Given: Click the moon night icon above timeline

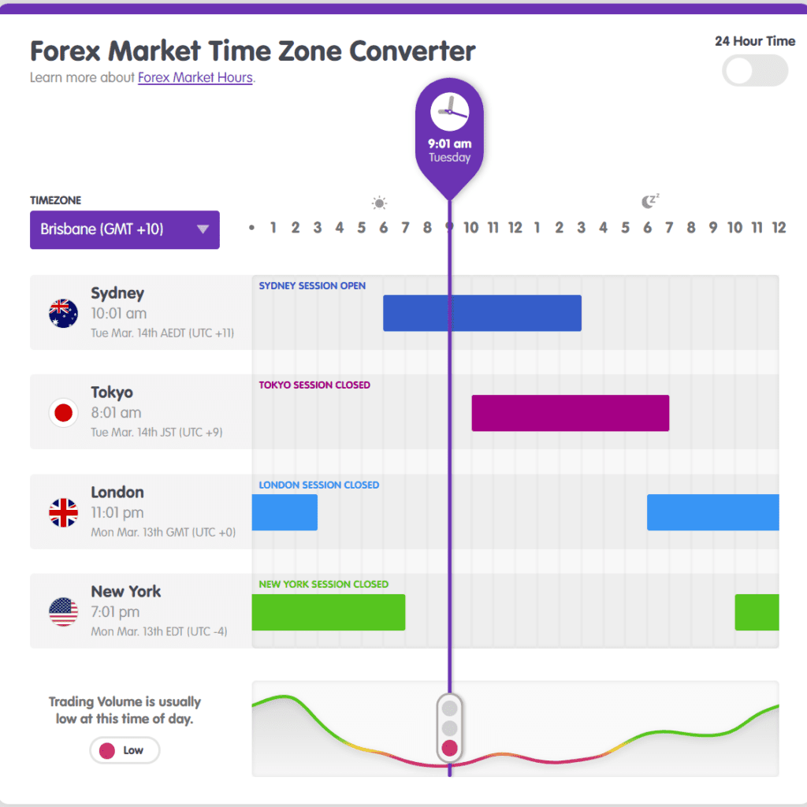Looking at the screenshot, I should tap(649, 202).
